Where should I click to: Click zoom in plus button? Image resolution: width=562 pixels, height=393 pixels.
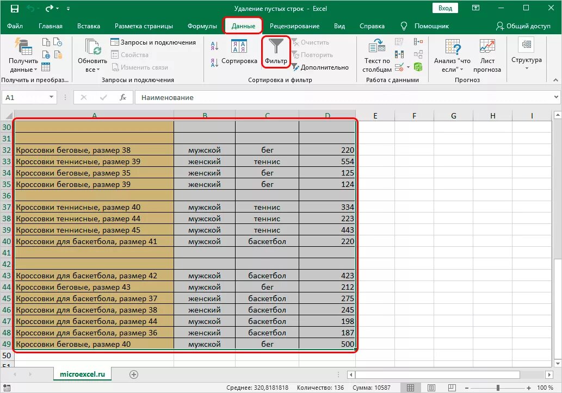(x=529, y=388)
